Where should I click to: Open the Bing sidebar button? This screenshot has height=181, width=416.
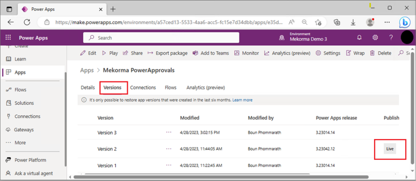pos(405,22)
